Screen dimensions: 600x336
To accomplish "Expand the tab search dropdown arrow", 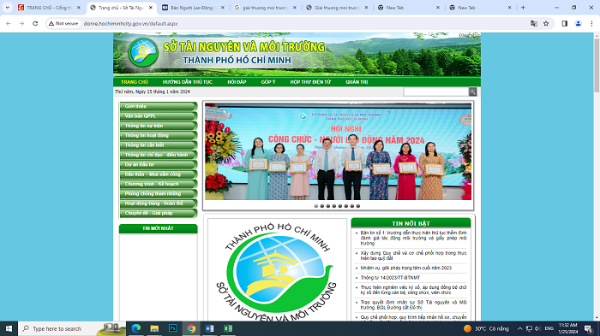I will pyautogui.click(x=7, y=7).
